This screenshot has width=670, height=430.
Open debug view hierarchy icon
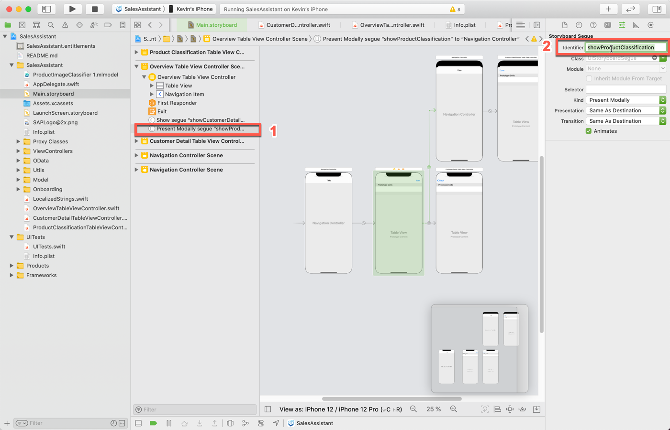coord(230,423)
